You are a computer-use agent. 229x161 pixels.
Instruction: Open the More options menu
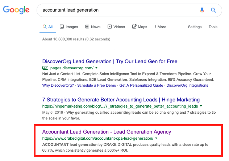(x=160, y=27)
